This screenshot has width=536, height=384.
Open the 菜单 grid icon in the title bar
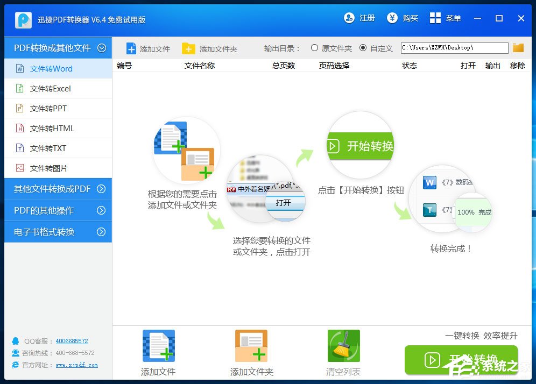click(x=434, y=18)
